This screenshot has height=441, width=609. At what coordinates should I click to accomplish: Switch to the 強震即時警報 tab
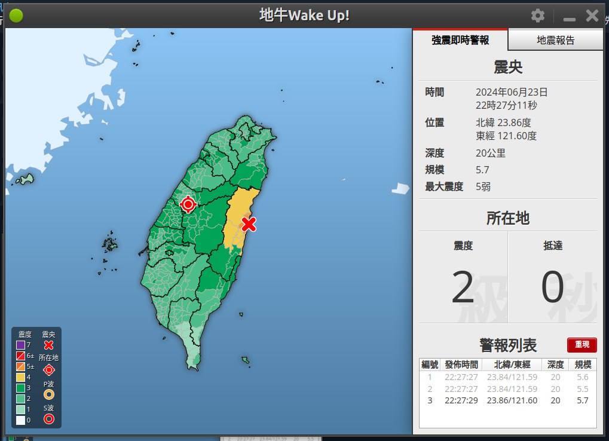[x=460, y=40]
